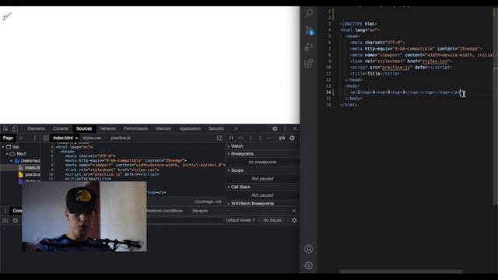Screen dimensions: 498x280
Task: Switch to the Network tab
Action: 108,128
